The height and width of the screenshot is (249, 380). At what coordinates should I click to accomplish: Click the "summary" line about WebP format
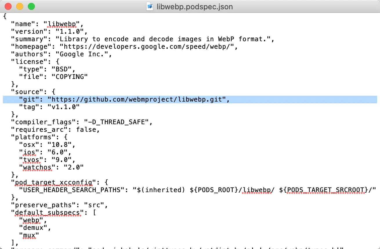pyautogui.click(x=142, y=39)
